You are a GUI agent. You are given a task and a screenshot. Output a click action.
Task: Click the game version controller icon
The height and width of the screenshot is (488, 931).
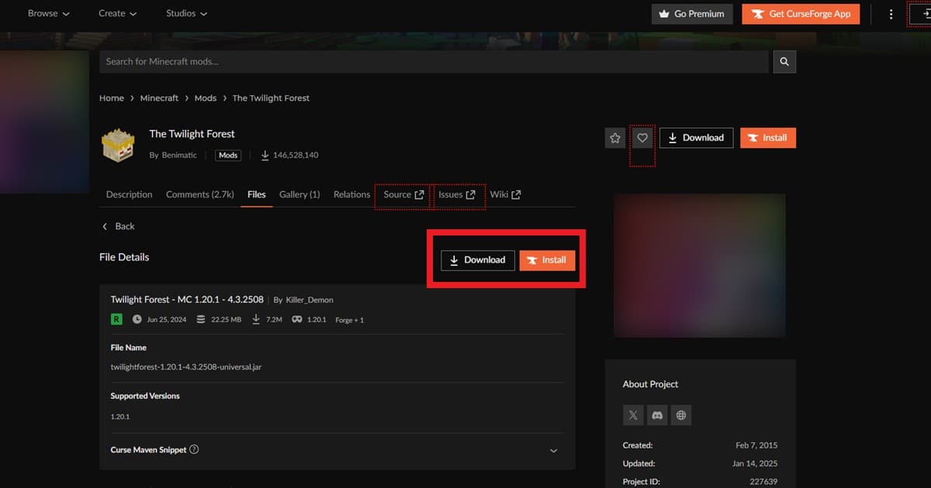tap(297, 319)
